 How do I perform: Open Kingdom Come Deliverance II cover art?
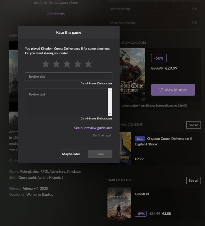pos(132,75)
